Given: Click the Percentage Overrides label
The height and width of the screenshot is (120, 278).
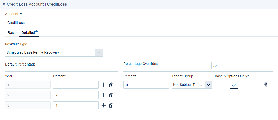Looking at the screenshot, I should [140, 64].
